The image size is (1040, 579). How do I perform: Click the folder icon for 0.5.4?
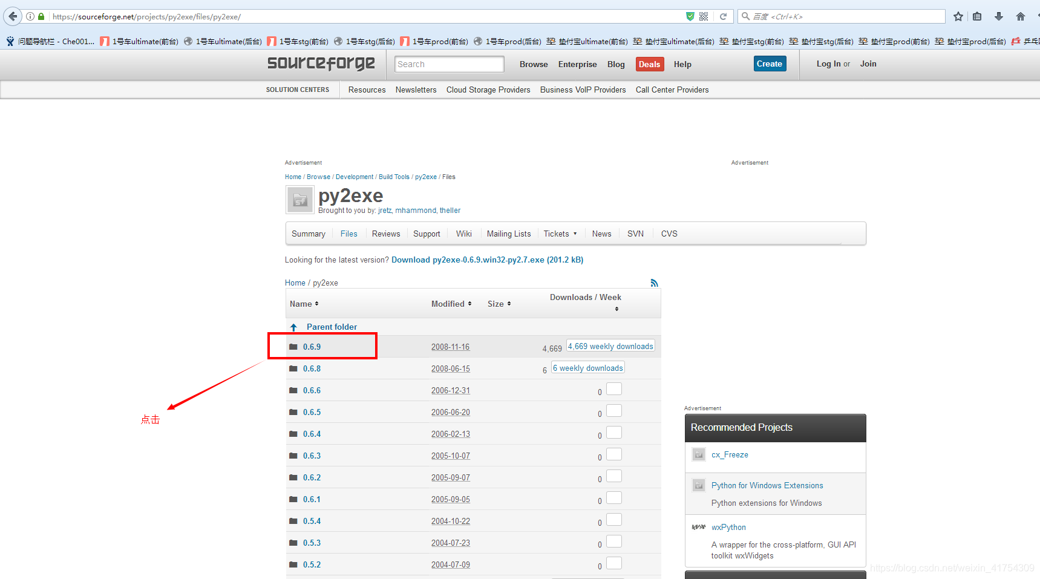(x=293, y=521)
